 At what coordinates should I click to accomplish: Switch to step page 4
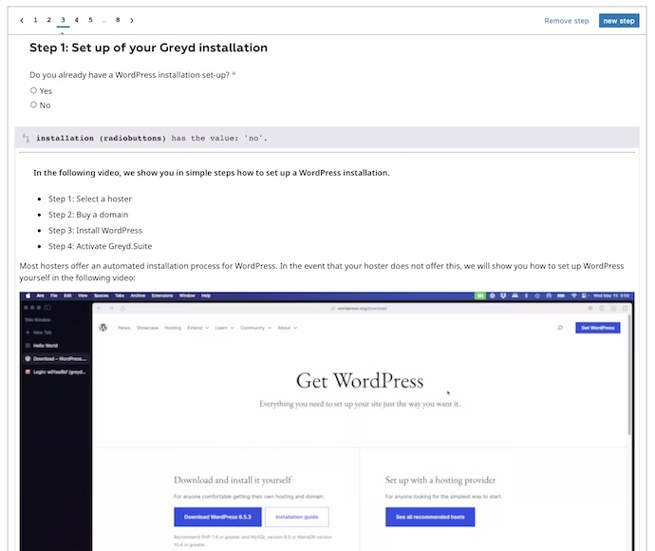click(x=77, y=20)
